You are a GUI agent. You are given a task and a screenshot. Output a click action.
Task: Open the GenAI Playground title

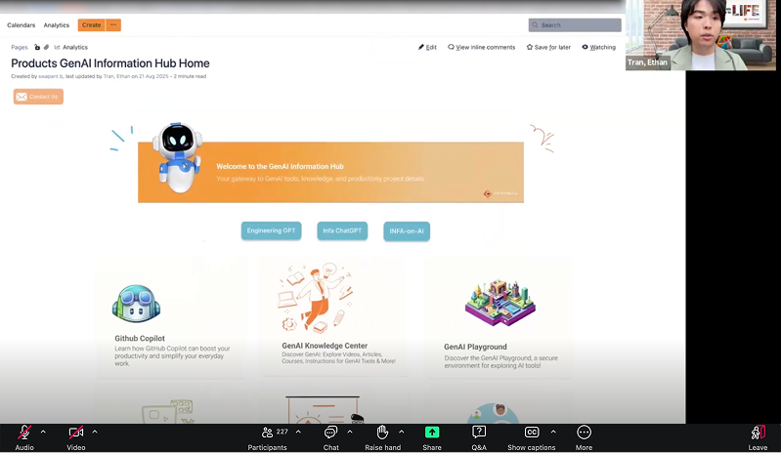(x=475, y=347)
